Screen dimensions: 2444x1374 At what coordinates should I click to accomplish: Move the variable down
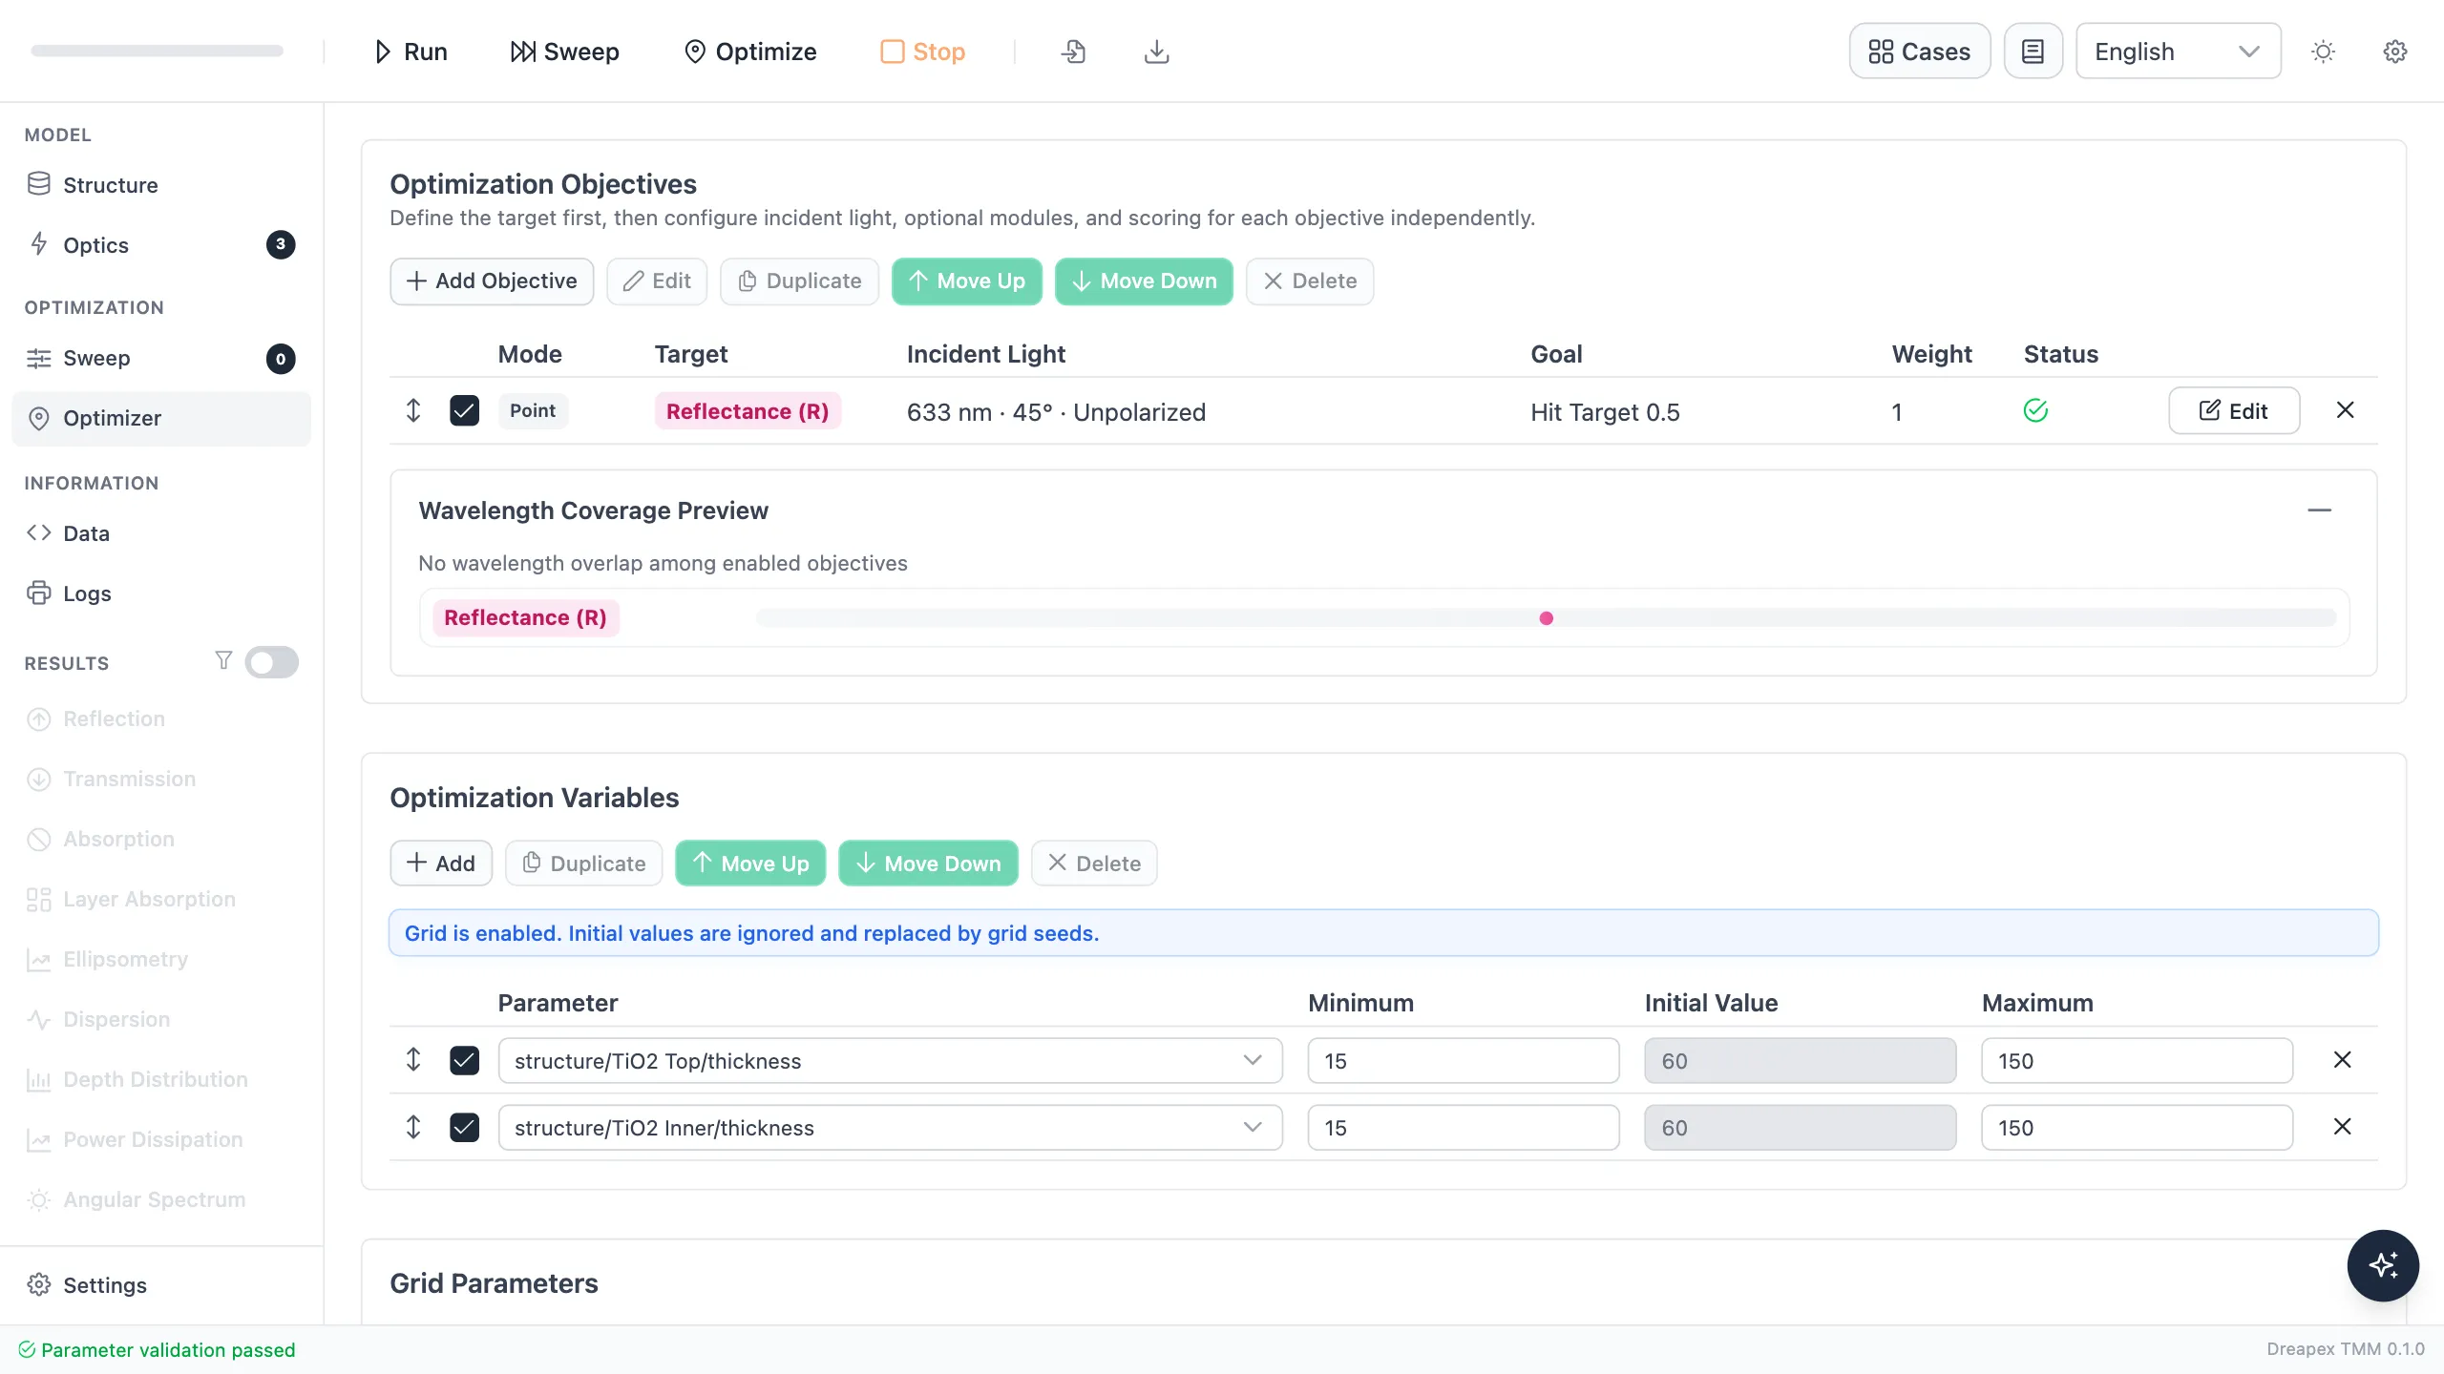pos(928,864)
